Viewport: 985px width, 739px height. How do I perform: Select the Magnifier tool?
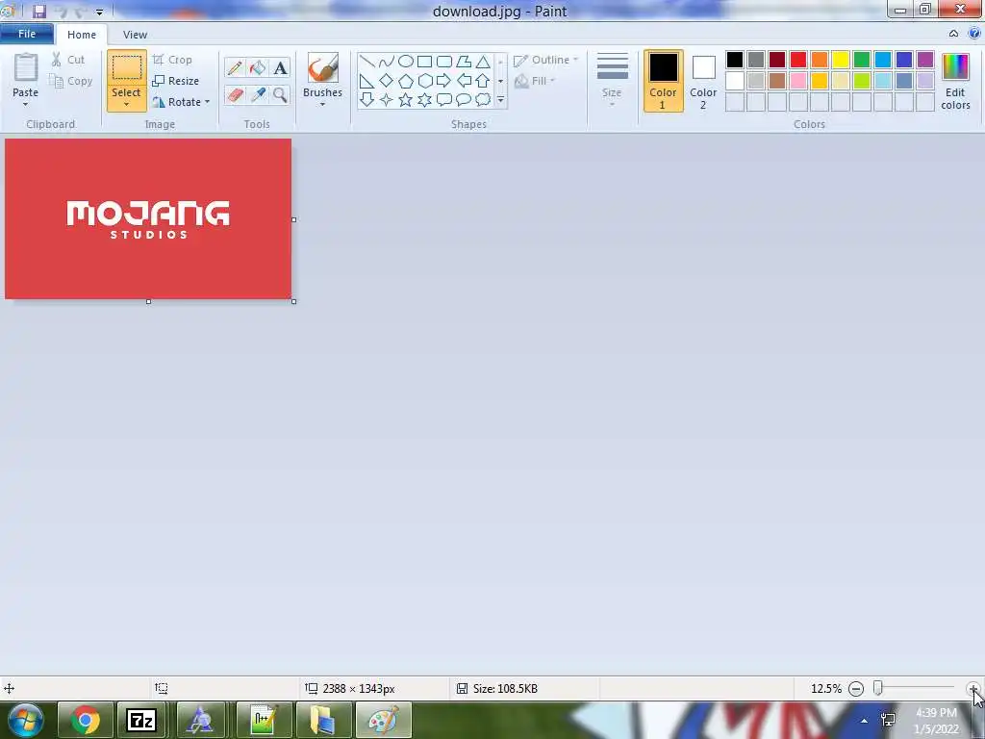click(x=280, y=95)
